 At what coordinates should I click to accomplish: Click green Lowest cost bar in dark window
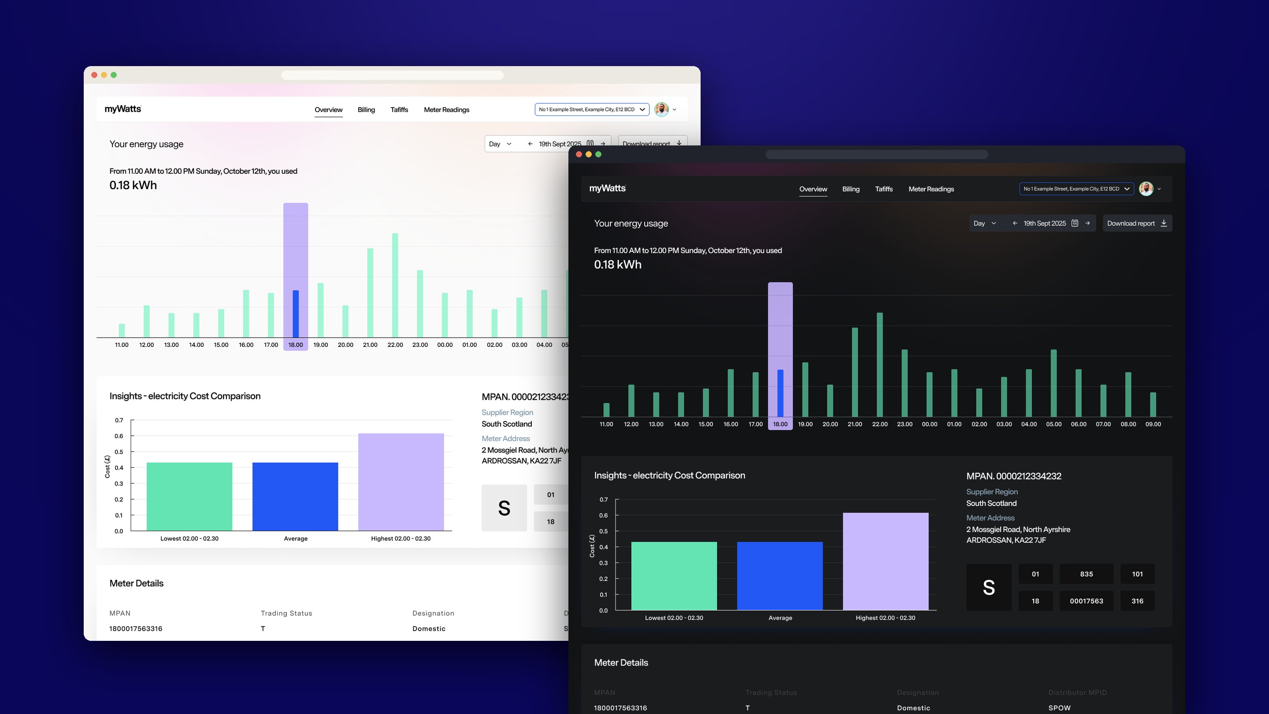674,576
